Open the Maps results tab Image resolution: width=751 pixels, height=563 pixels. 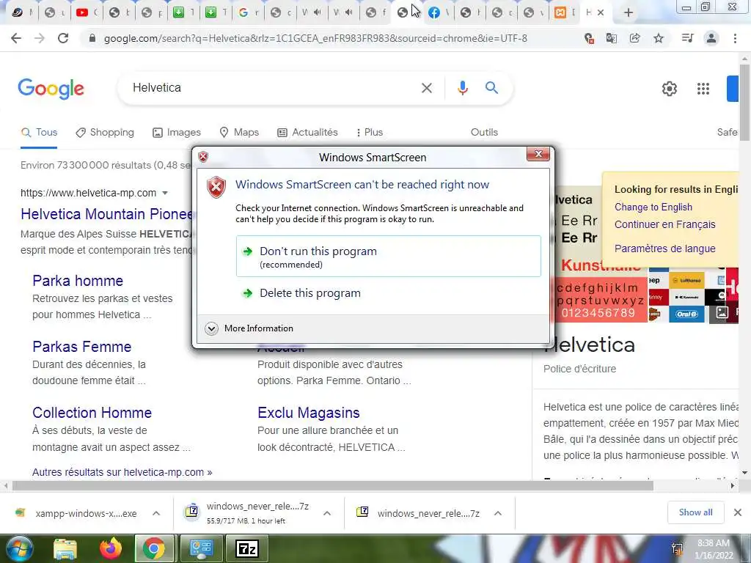tap(239, 132)
